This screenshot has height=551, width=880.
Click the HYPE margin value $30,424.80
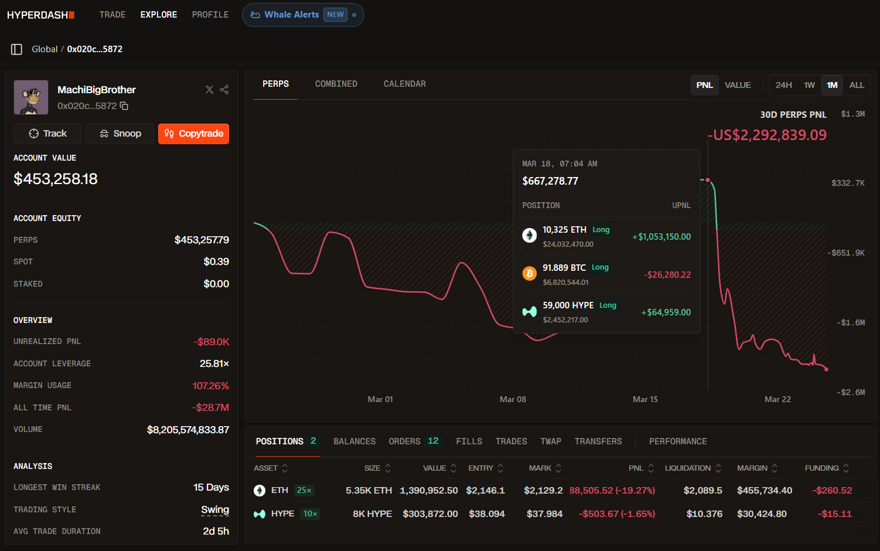(762, 514)
